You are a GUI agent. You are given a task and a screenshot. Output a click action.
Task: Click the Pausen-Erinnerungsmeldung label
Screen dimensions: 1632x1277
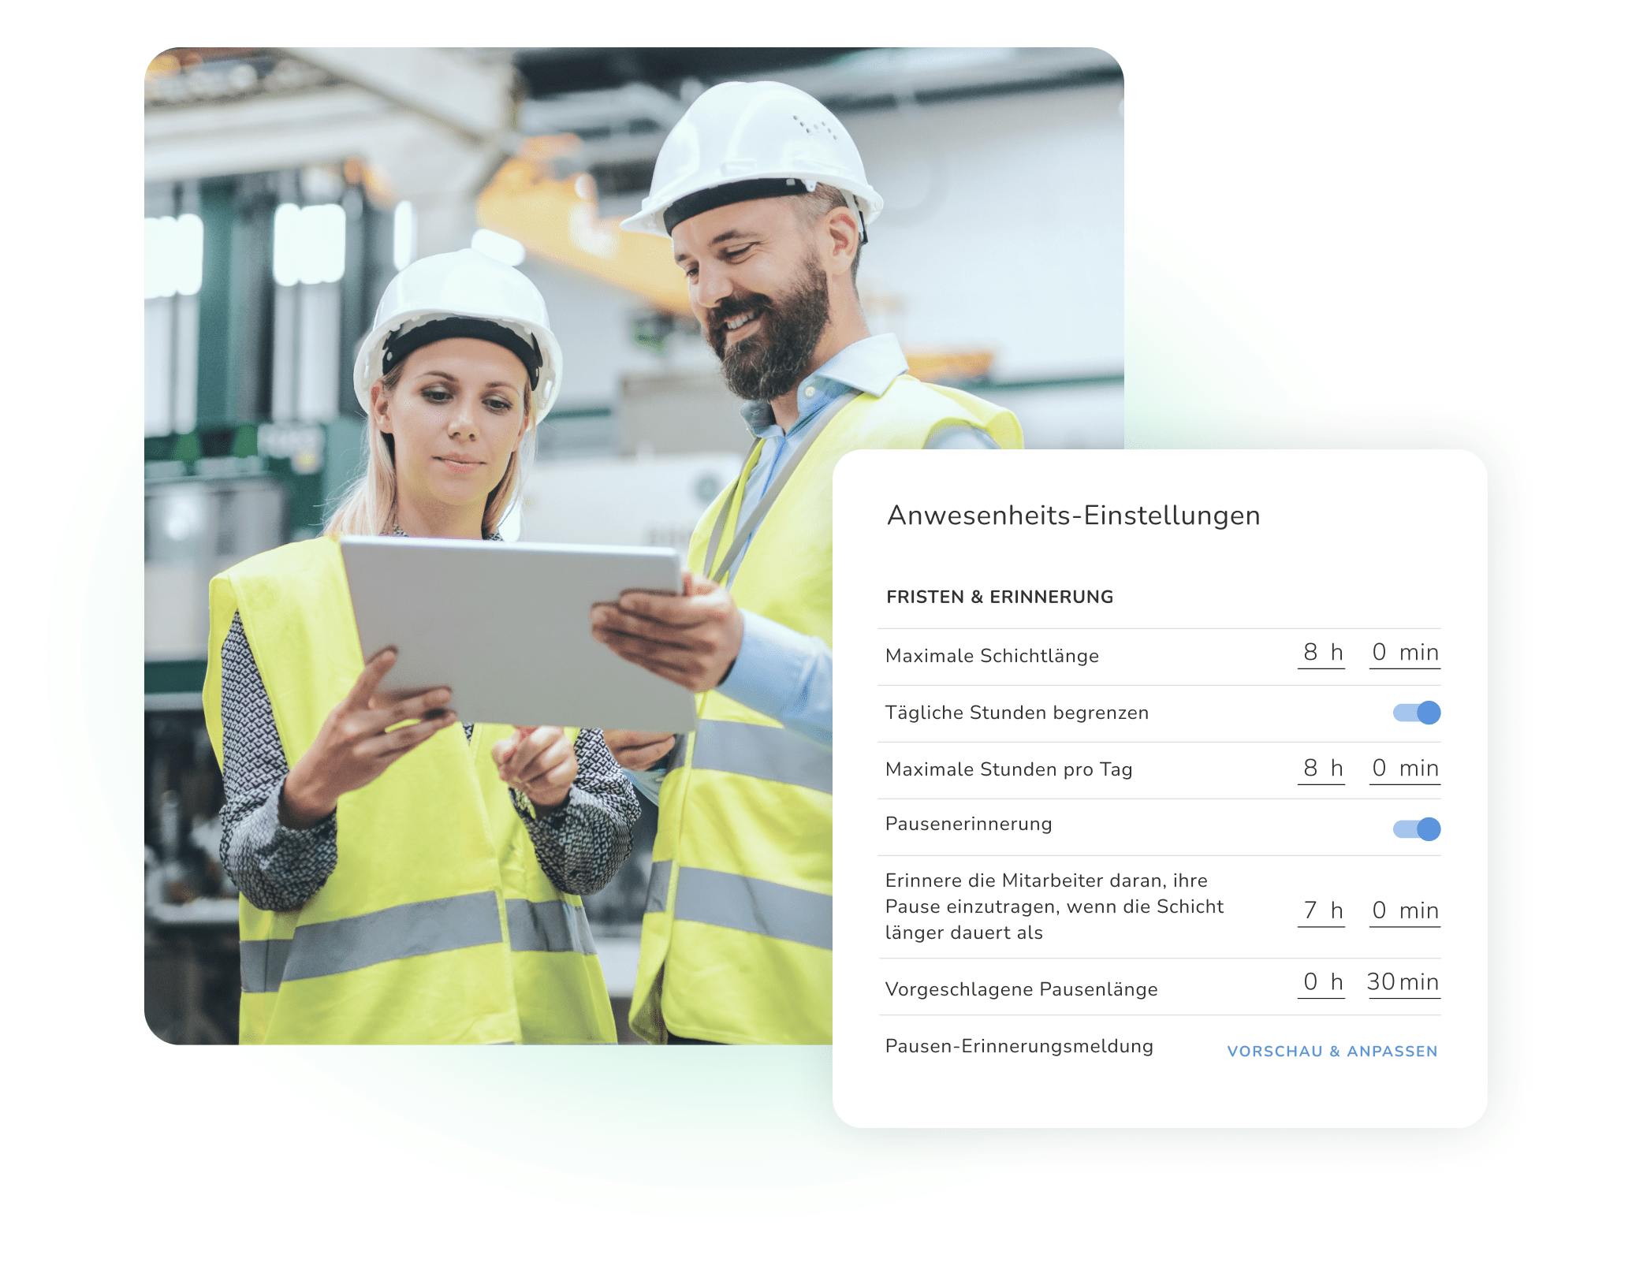click(x=1019, y=1046)
